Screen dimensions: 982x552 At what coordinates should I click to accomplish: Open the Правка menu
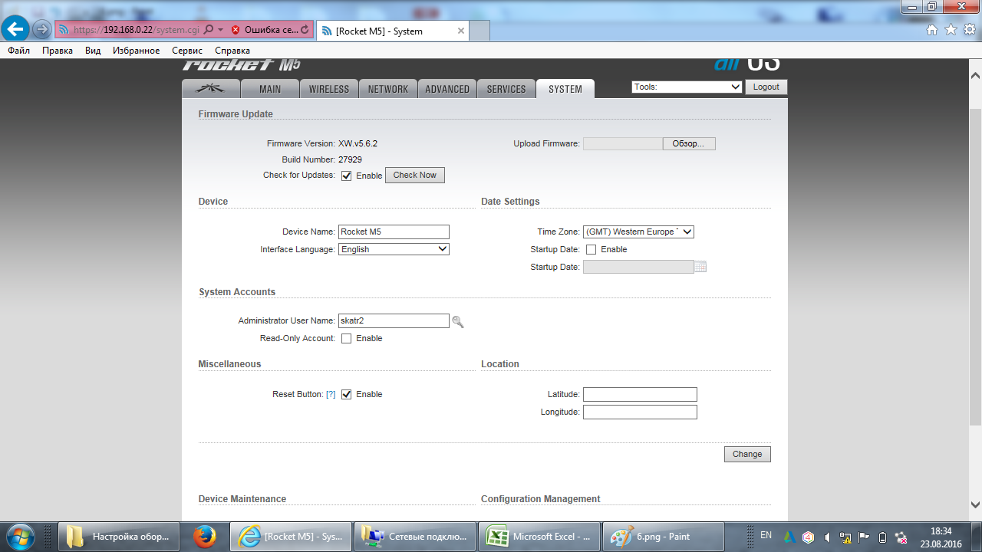click(x=58, y=51)
